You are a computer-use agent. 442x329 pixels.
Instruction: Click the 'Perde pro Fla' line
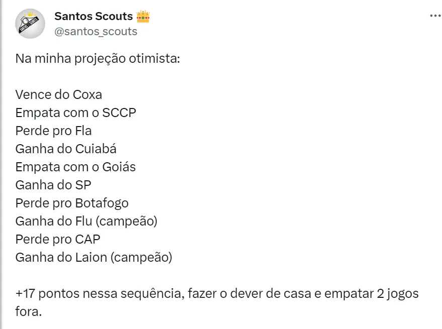(54, 131)
